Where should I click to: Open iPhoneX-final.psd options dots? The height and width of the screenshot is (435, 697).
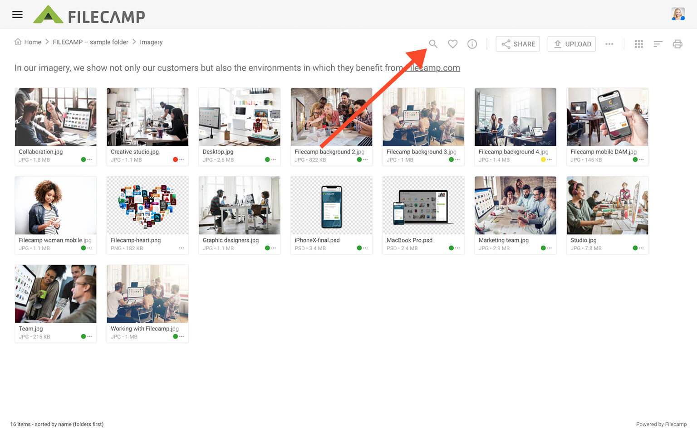tap(365, 248)
